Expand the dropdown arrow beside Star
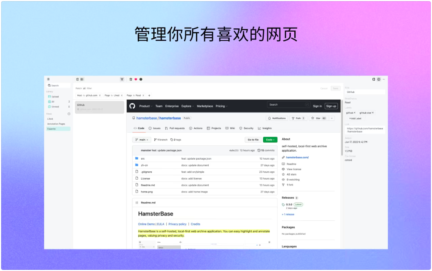The image size is (432, 271). click(332, 118)
